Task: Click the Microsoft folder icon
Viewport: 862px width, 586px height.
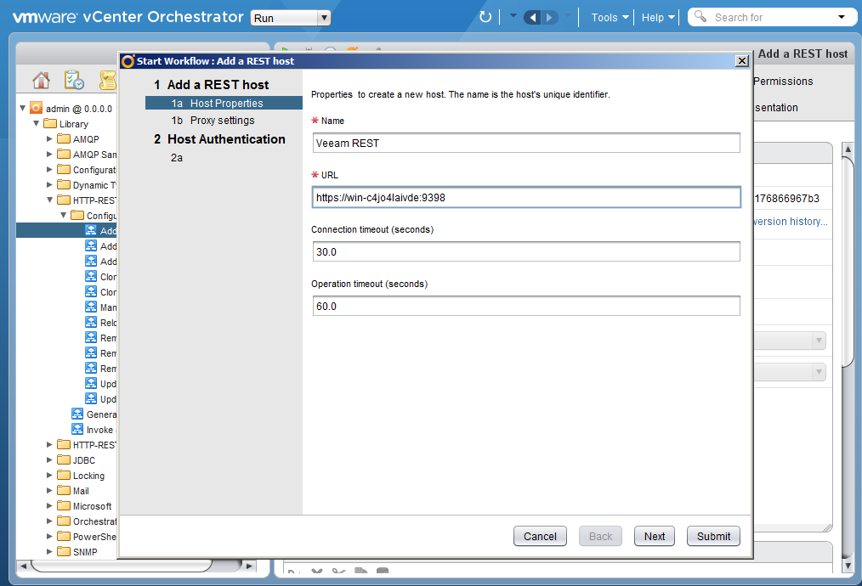Action: tap(64, 506)
